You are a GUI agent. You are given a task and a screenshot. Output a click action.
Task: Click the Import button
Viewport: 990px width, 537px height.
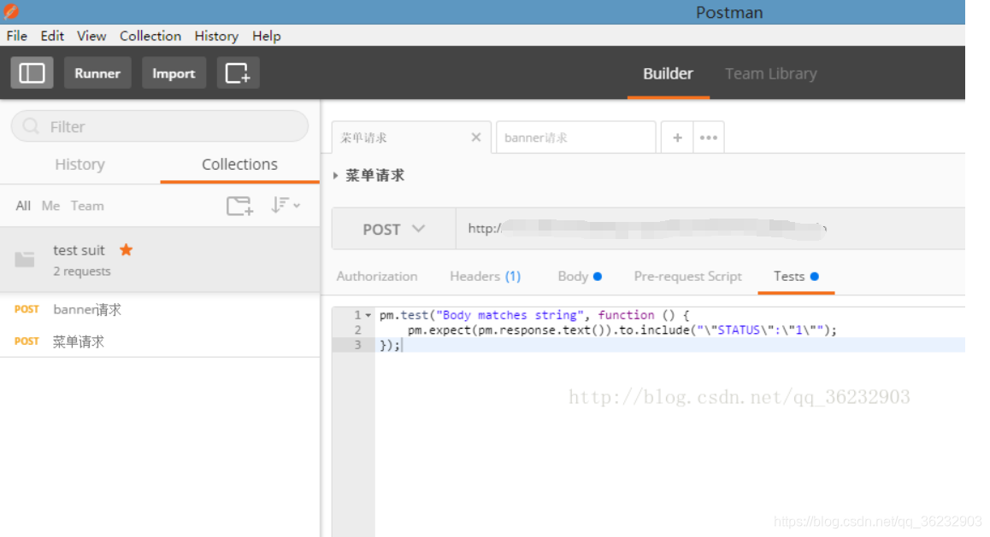click(174, 73)
